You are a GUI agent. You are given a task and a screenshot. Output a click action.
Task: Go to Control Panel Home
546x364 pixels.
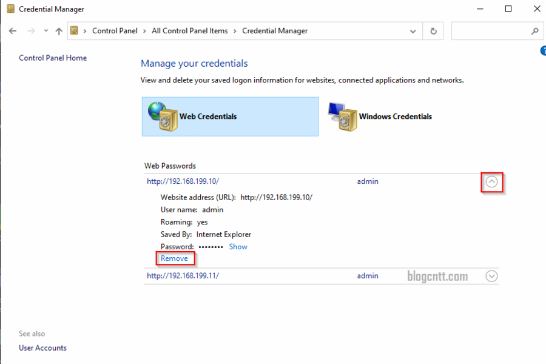(x=53, y=58)
